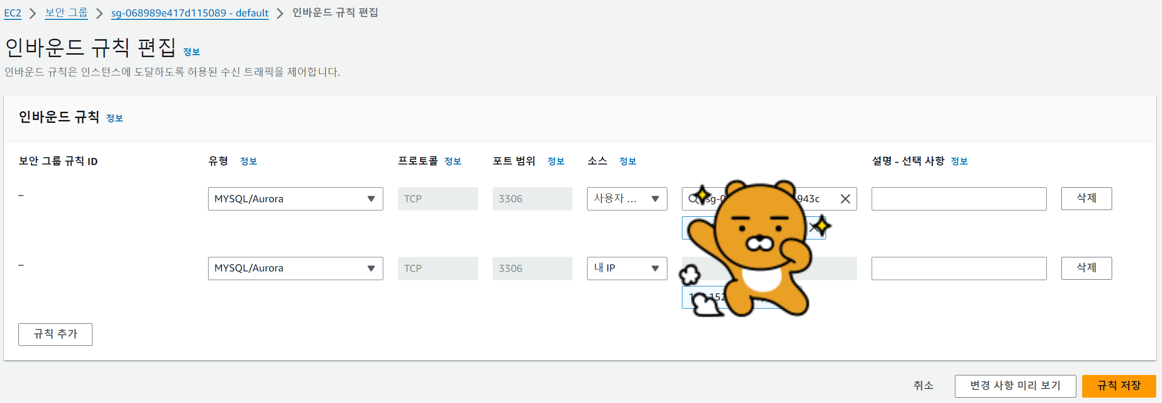Open 정보 link next to 소스 column
Screen dimensions: 1162x403
pos(628,161)
